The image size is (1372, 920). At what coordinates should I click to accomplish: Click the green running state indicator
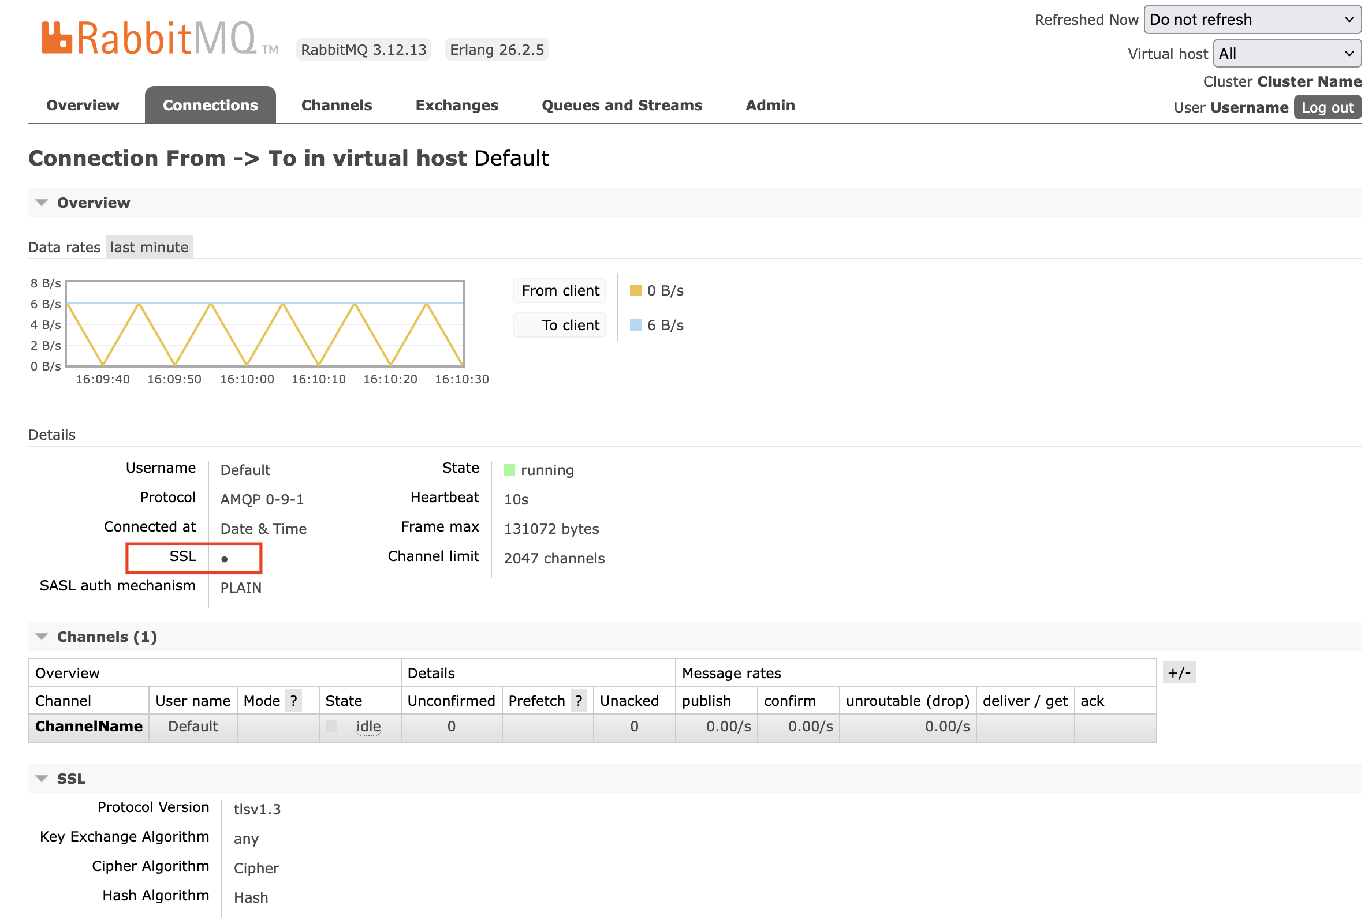509,469
